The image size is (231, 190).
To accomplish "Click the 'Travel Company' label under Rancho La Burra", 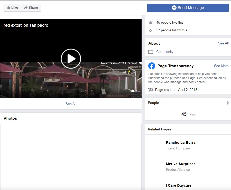I will [178, 148].
